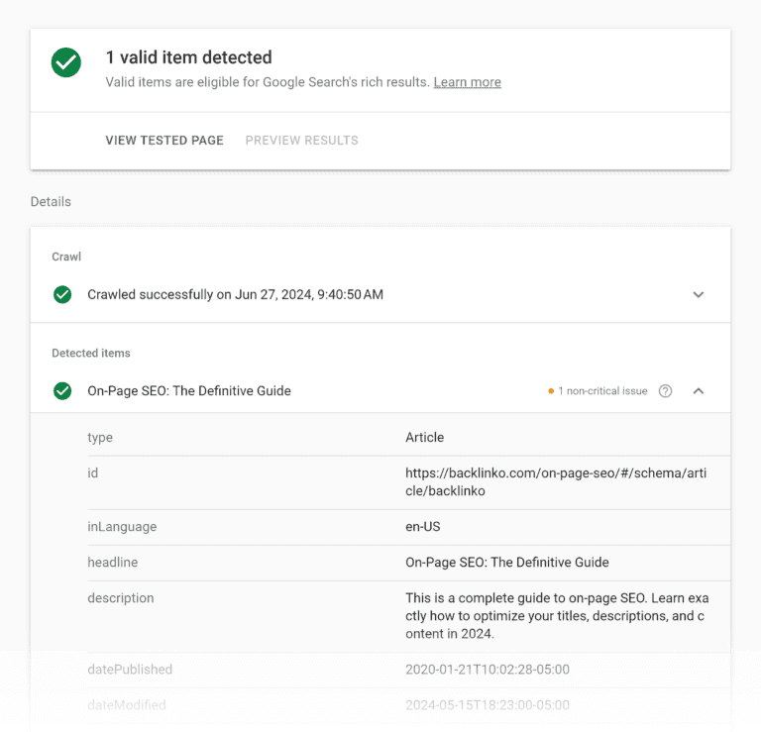Click the large green checkmark beside '1 valid item detected'
The image size is (761, 732).
tap(66, 62)
